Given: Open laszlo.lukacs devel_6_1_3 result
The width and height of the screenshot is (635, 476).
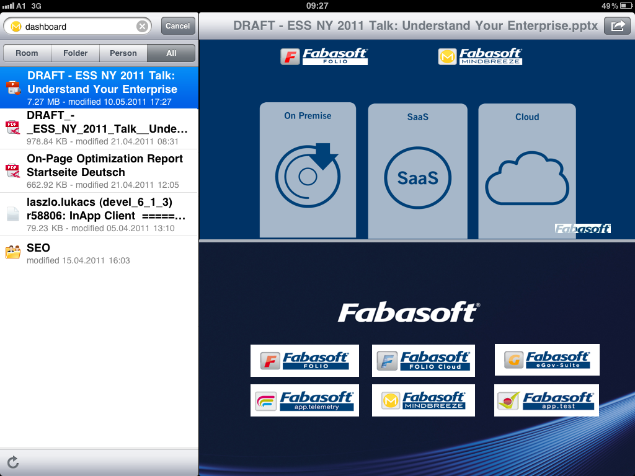Looking at the screenshot, I should pyautogui.click(x=99, y=214).
